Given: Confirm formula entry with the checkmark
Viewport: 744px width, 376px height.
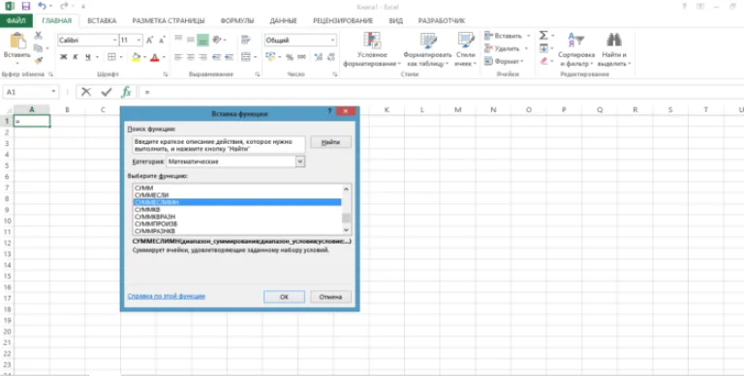Looking at the screenshot, I should [x=107, y=92].
